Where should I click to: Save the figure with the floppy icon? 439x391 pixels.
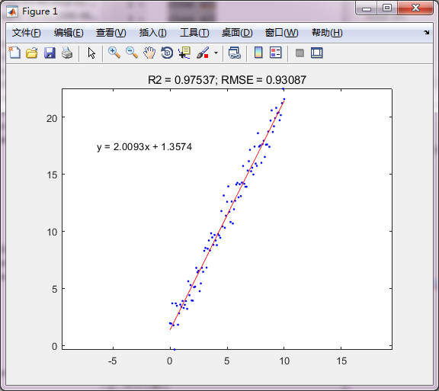coord(50,53)
